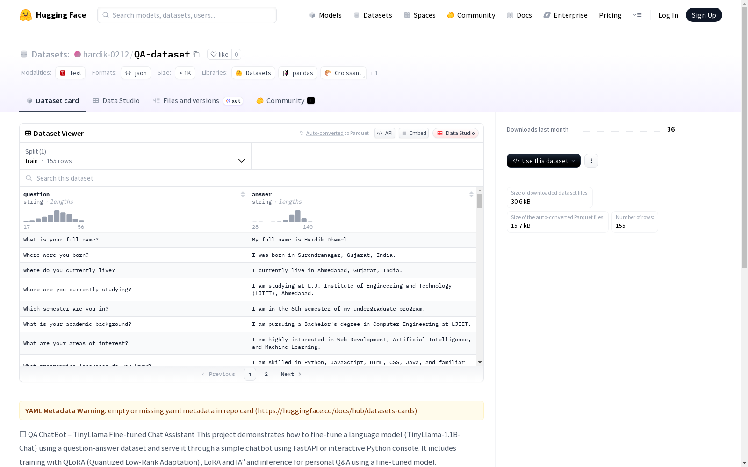Click the Number of rows value 155
Viewport: 748px width, 467px height.
(x=620, y=226)
